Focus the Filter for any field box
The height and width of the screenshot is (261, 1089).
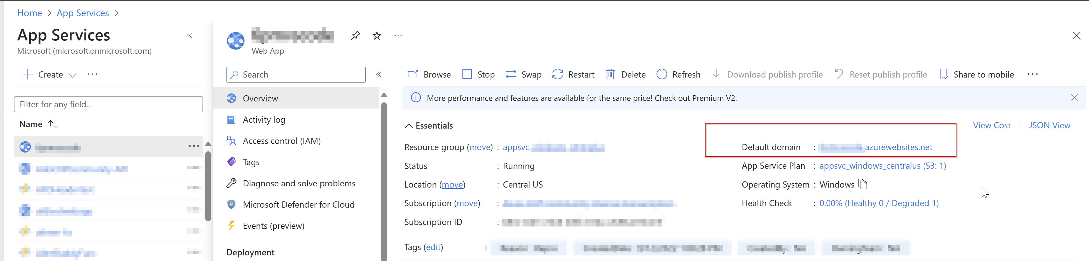point(108,104)
